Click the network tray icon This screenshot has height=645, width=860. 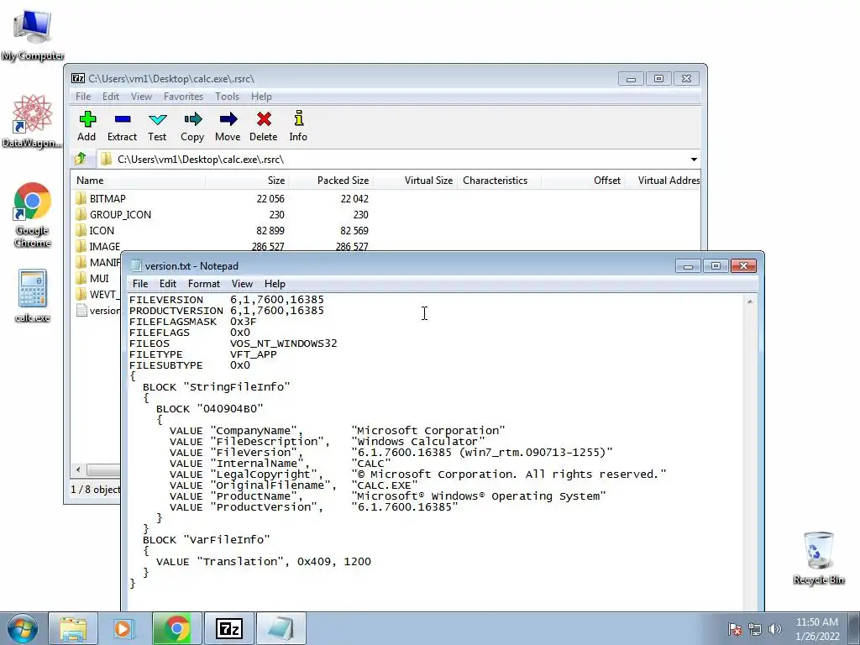coord(755,629)
